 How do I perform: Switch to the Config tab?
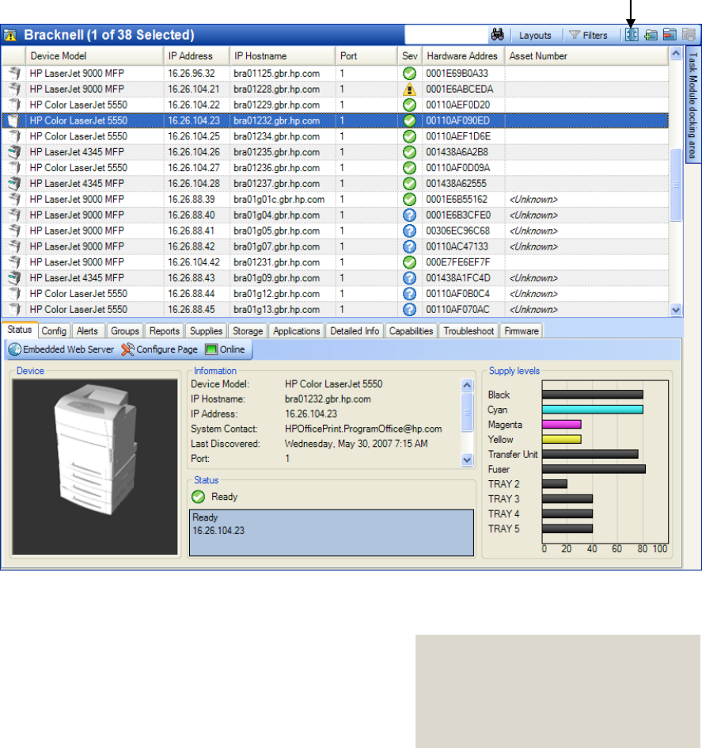point(54,331)
